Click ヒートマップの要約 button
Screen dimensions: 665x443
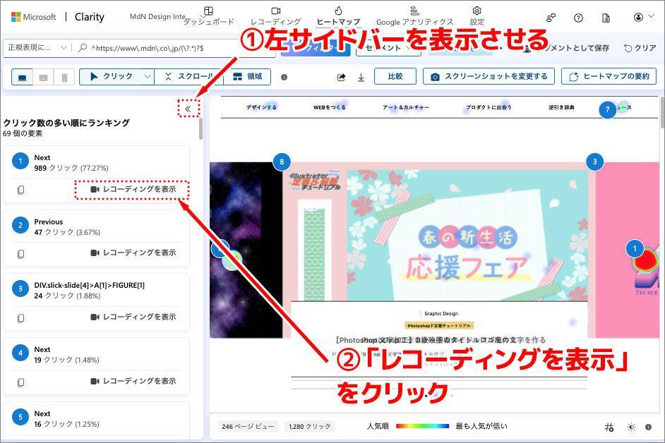point(609,76)
